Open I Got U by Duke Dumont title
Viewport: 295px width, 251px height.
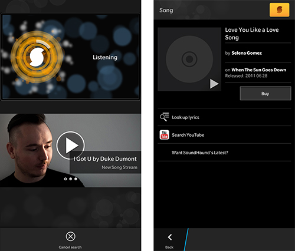tap(105, 158)
